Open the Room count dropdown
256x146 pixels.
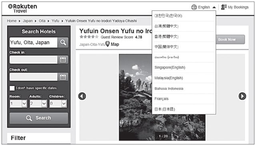(x=18, y=104)
